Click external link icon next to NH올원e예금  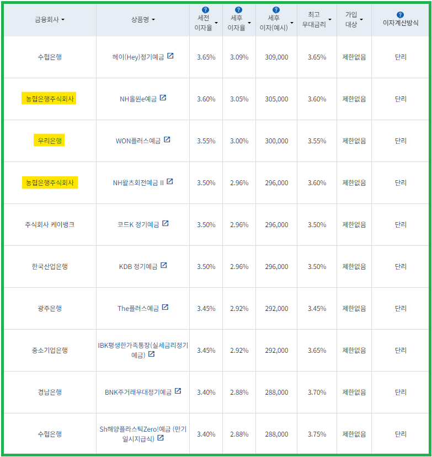pos(163,98)
